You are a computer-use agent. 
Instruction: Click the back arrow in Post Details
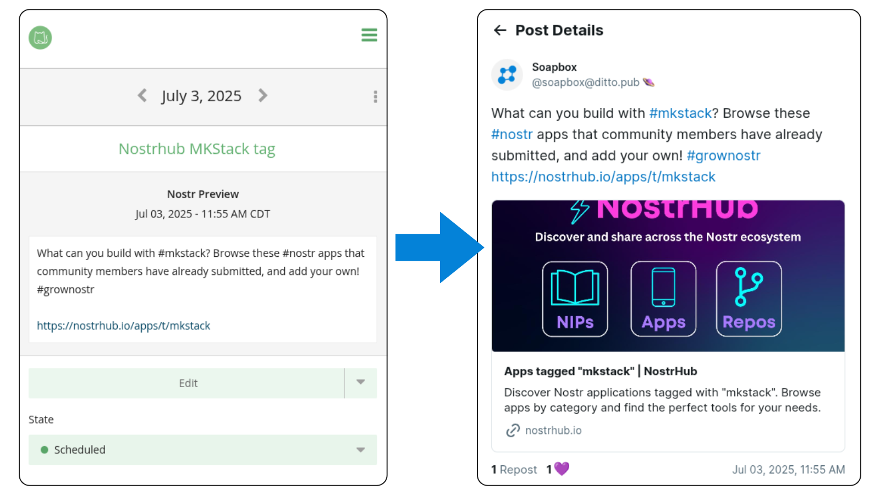click(x=500, y=30)
